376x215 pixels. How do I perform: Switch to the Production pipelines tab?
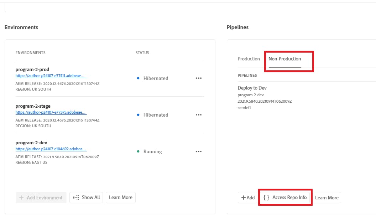pyautogui.click(x=249, y=59)
